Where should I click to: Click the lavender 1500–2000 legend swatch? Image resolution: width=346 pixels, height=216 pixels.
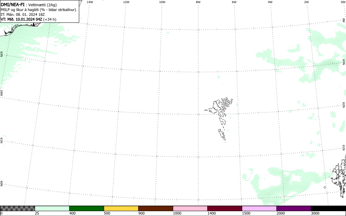tap(259, 208)
